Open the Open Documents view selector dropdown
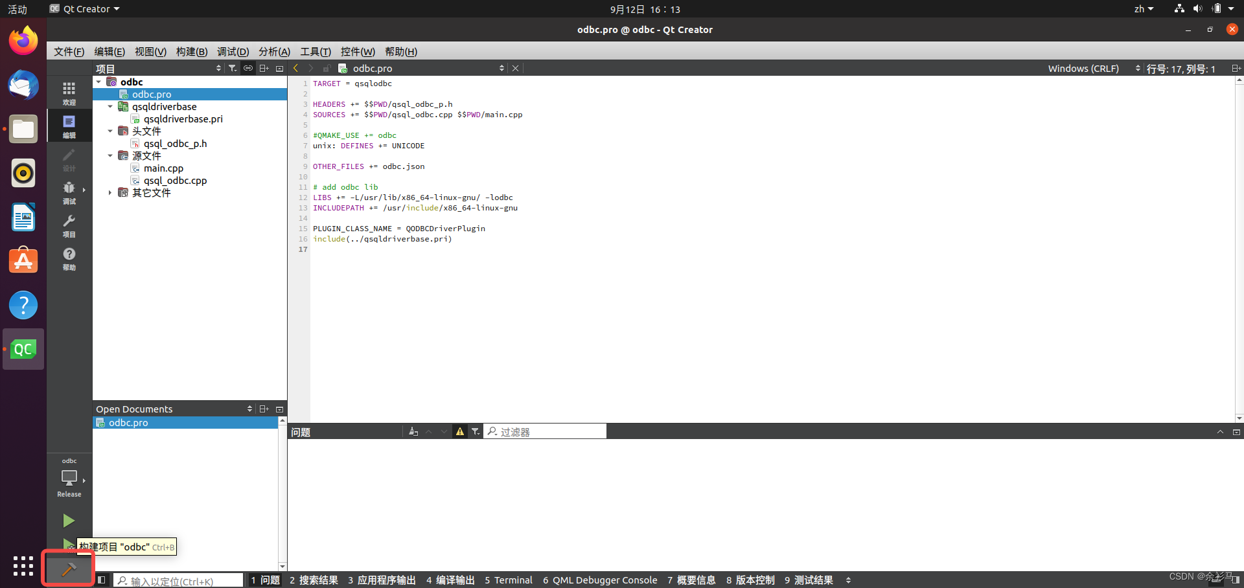 (174, 409)
